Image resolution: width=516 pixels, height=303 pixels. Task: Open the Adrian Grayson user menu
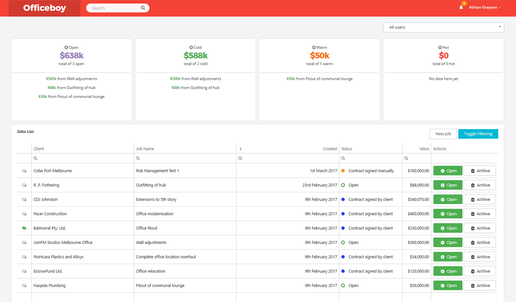[x=485, y=7]
